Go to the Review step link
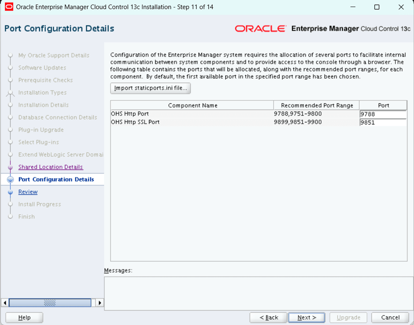 28,192
